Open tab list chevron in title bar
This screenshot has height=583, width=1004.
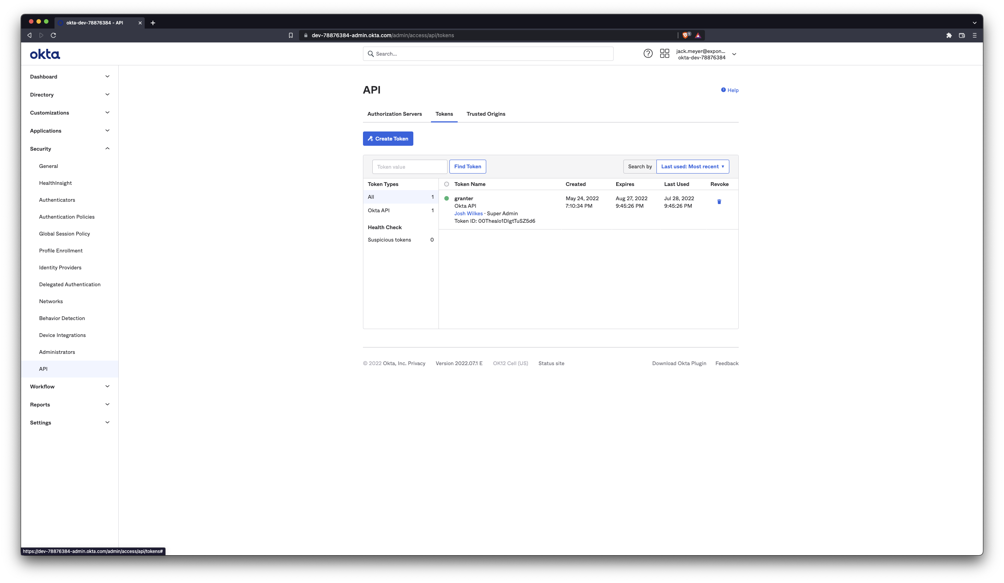pos(975,23)
